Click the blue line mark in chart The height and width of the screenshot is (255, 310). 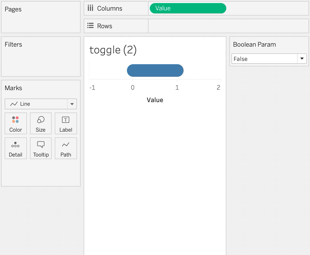coord(155,70)
